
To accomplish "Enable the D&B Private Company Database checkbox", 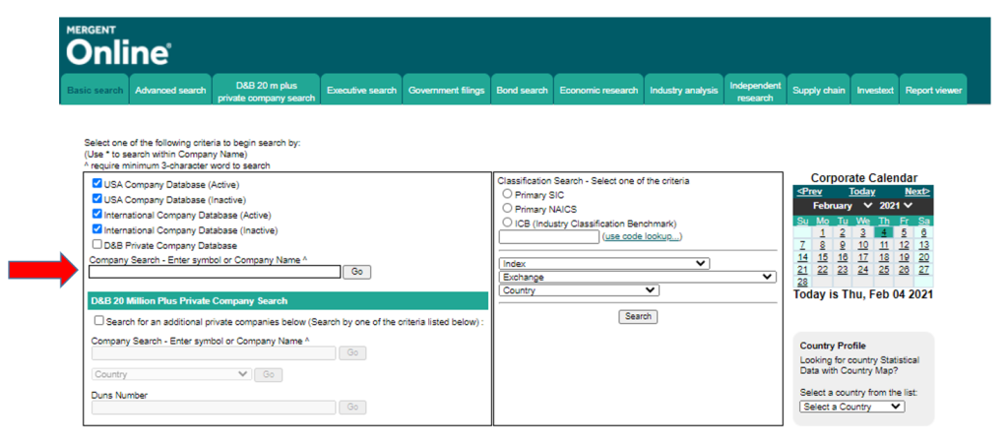I will 97,244.
